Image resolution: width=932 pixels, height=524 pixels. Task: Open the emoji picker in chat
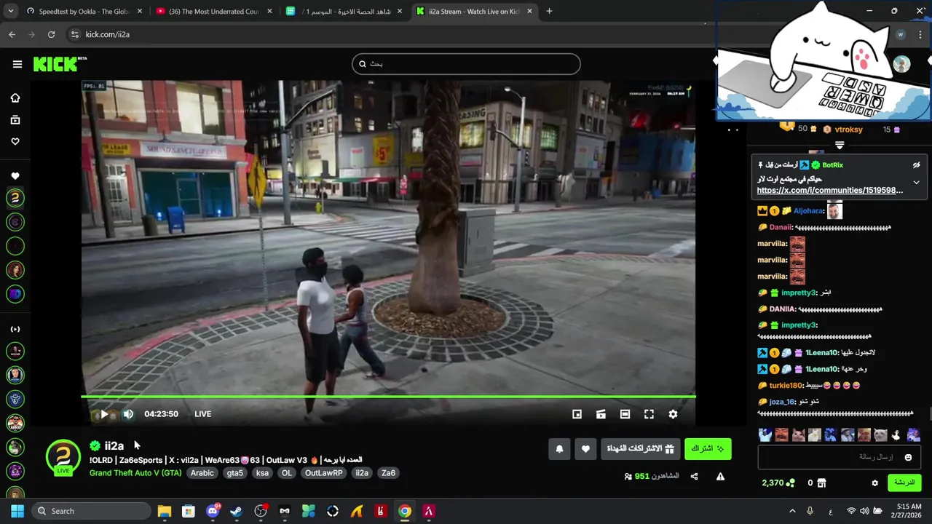(908, 458)
